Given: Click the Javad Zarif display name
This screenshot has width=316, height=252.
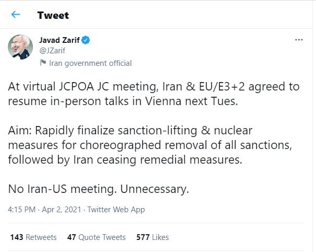Looking at the screenshot, I should pyautogui.click(x=60, y=40).
